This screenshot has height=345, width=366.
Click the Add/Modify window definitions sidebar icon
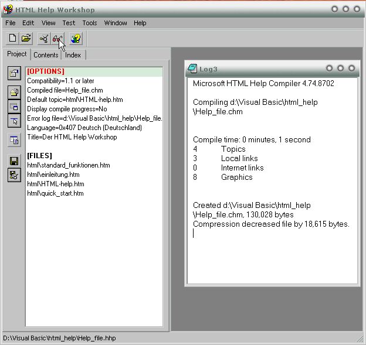point(14,107)
